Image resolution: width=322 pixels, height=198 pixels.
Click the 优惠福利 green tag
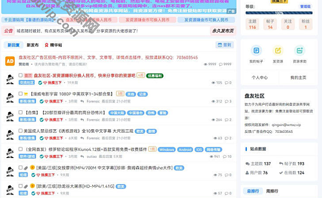(155, 76)
